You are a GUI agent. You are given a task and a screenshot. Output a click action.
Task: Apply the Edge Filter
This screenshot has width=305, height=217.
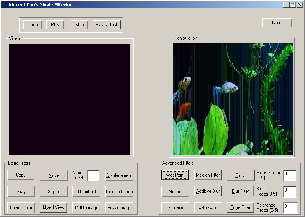240,207
